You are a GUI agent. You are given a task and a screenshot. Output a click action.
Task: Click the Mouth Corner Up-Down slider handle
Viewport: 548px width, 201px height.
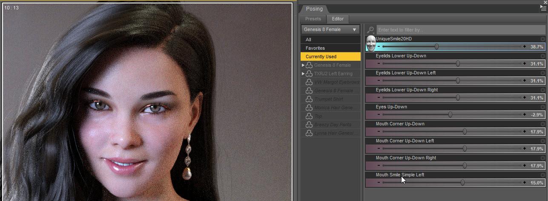(465, 131)
